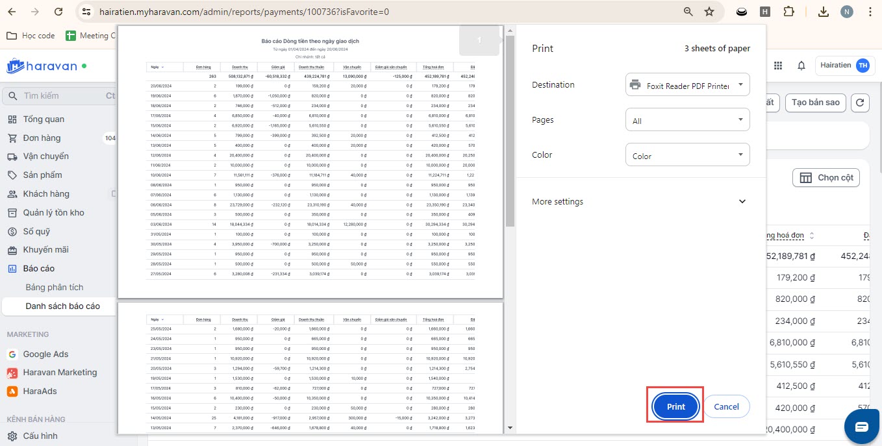The image size is (882, 446).
Task: Click the browser reload icon
Action: coord(58,12)
